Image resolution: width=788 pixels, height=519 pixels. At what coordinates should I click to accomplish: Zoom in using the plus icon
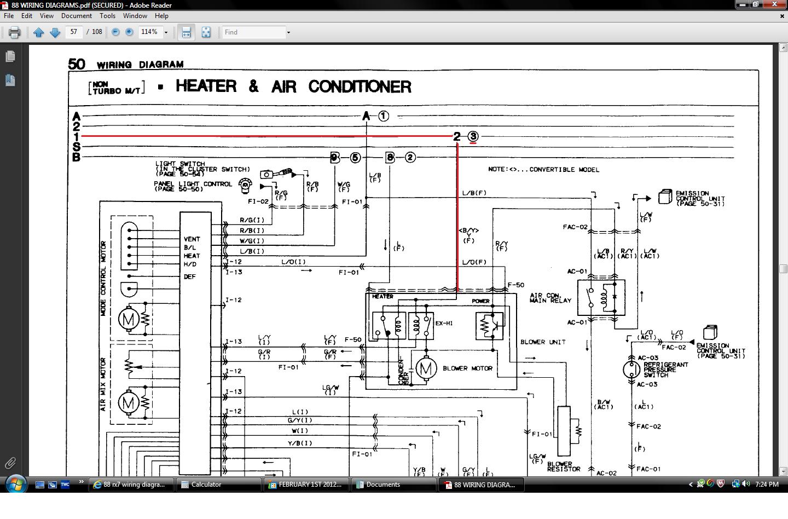coord(128,32)
